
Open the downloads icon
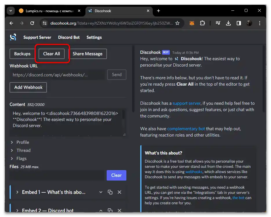(228, 23)
